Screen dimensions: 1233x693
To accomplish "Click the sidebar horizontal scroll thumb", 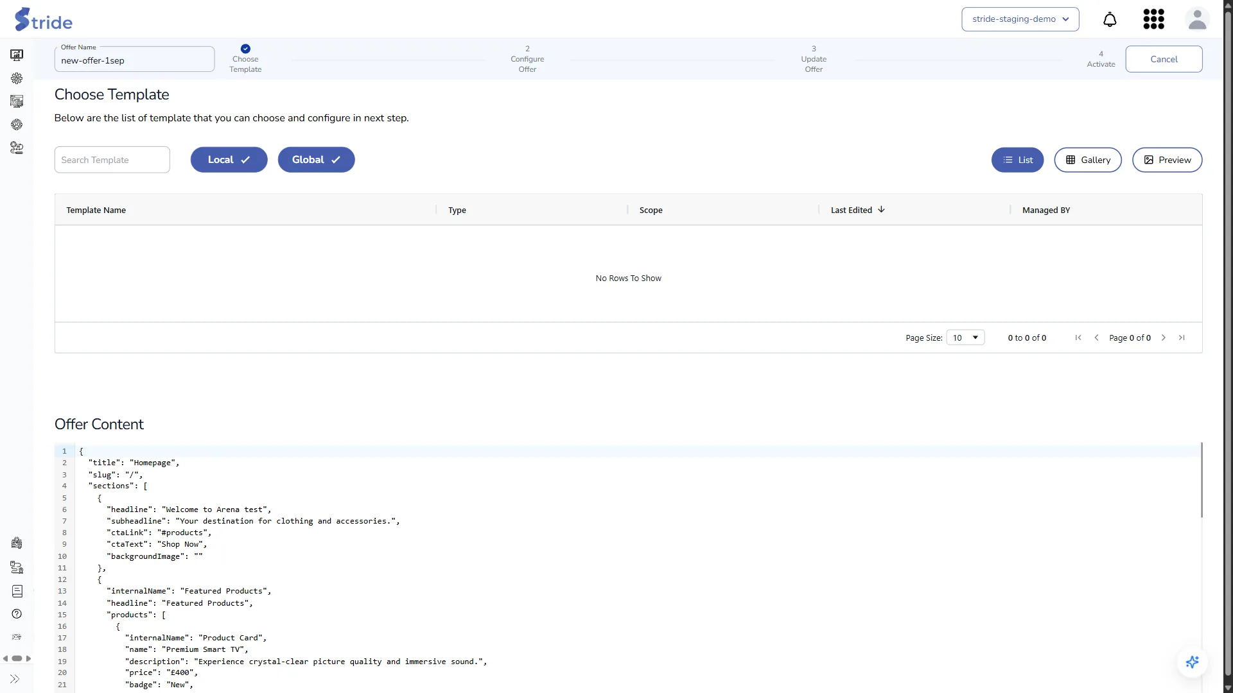I will click(x=17, y=658).
